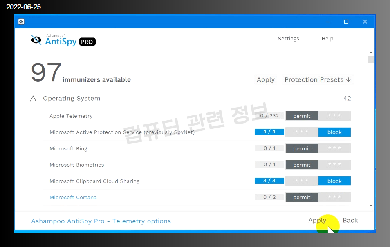
Task: Set Microsoft Active Protection Service to block
Action: (x=334, y=132)
